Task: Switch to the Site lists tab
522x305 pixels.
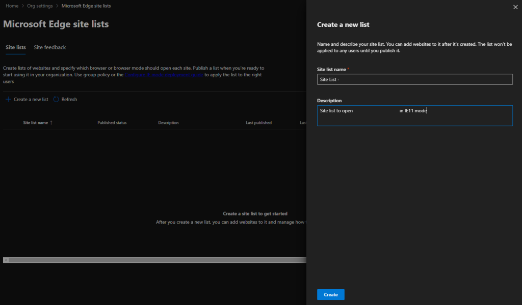Action: (16, 47)
